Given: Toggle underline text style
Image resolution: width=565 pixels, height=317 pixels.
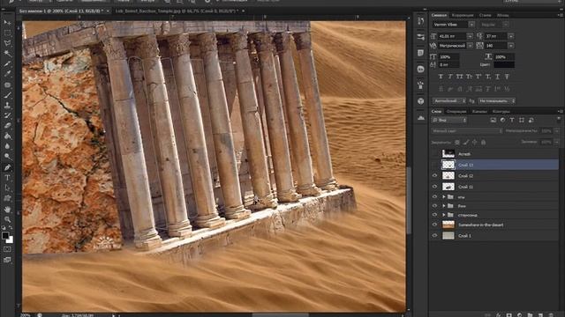Looking at the screenshot, I should (497, 77).
